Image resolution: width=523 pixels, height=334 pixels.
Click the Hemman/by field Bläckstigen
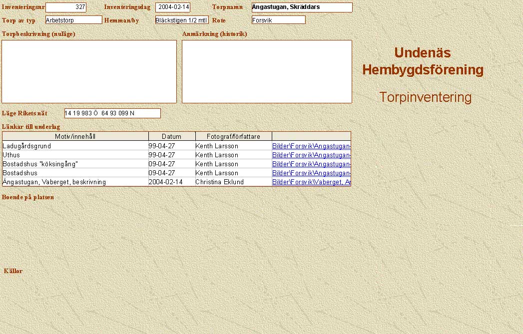(x=181, y=20)
